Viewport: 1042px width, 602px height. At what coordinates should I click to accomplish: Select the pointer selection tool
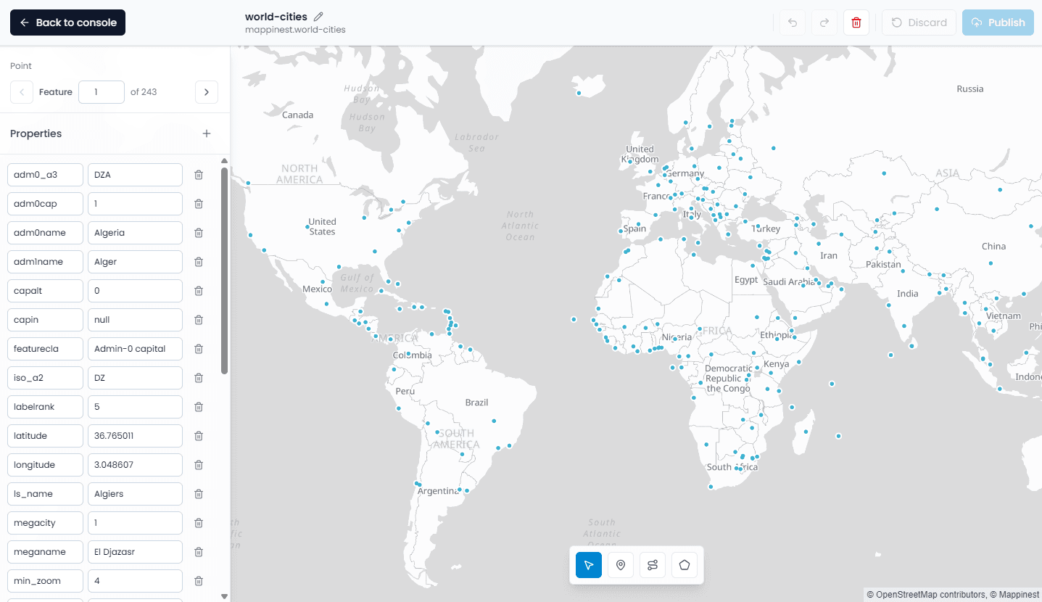[x=589, y=565]
